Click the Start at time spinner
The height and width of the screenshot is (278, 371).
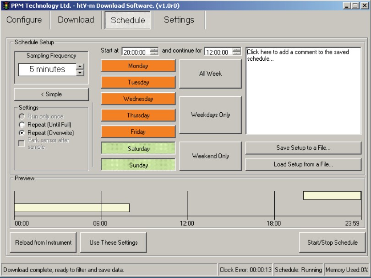154,52
